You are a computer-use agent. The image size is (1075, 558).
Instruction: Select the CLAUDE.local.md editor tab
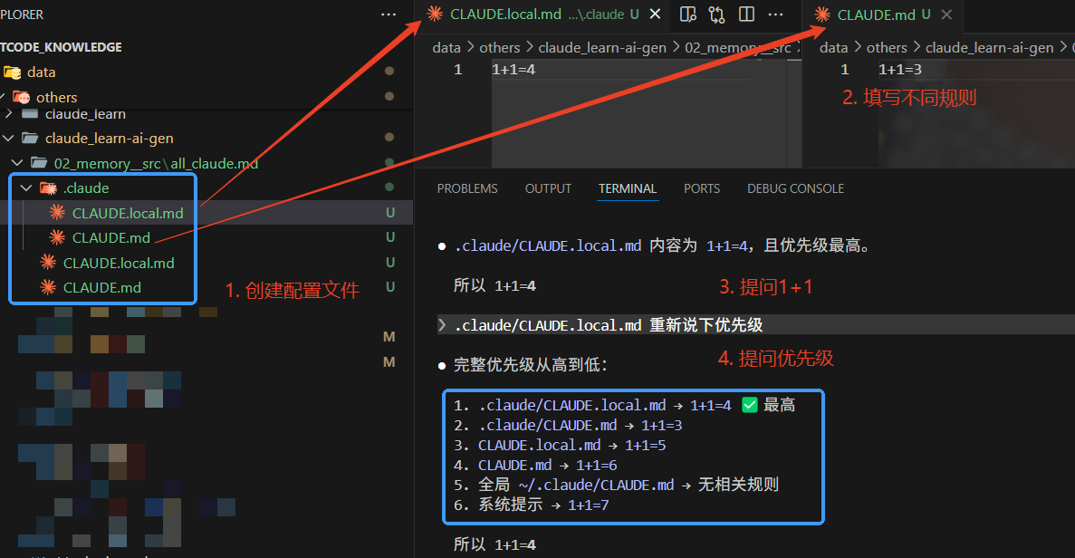point(543,14)
